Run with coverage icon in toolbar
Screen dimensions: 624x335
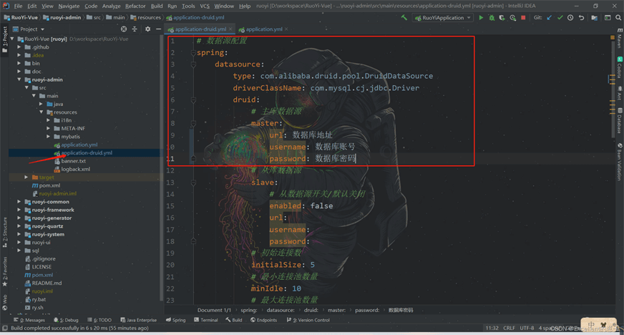click(x=502, y=17)
